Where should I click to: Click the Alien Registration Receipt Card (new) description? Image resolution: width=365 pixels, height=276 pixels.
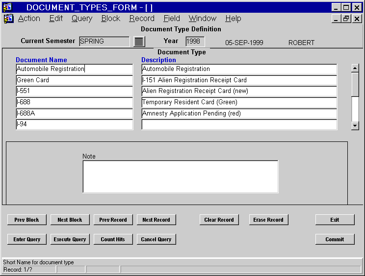(x=239, y=91)
